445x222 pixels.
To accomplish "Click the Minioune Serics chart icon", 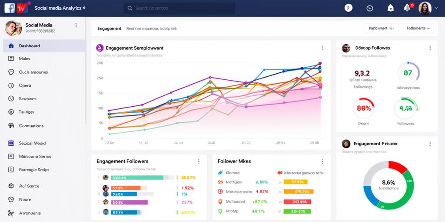I will pyautogui.click(x=11, y=156).
